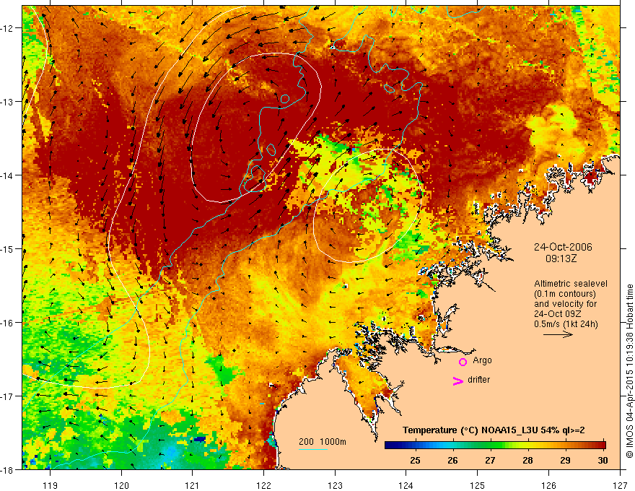635x491 pixels.
Task: Click the latitude axis label -17
Action: [7, 396]
